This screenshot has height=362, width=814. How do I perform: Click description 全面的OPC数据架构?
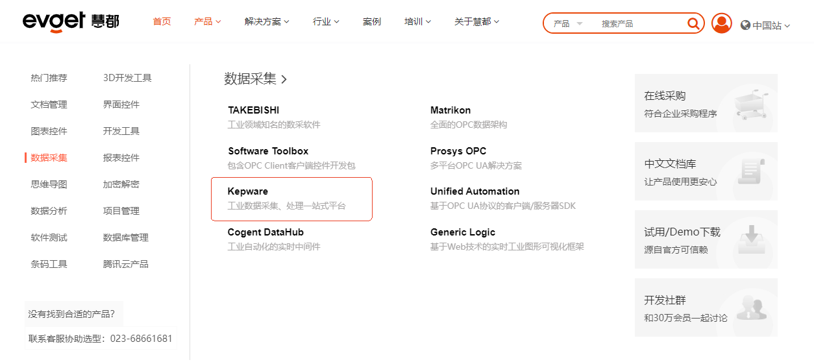(x=469, y=125)
